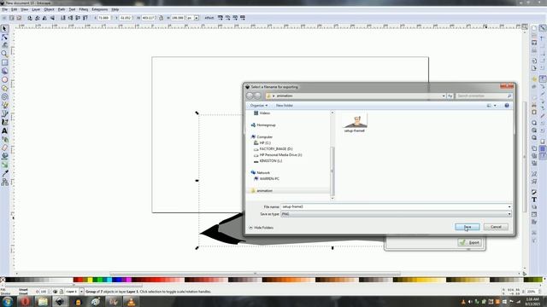This screenshot has height=307, width=547.
Task: Select the Spiral tool
Action: click(x=4, y=96)
